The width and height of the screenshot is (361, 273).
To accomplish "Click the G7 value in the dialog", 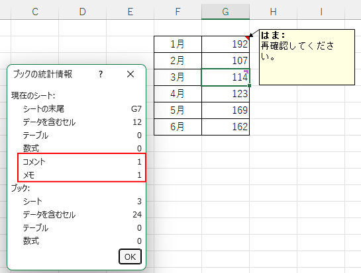I will tap(136, 109).
